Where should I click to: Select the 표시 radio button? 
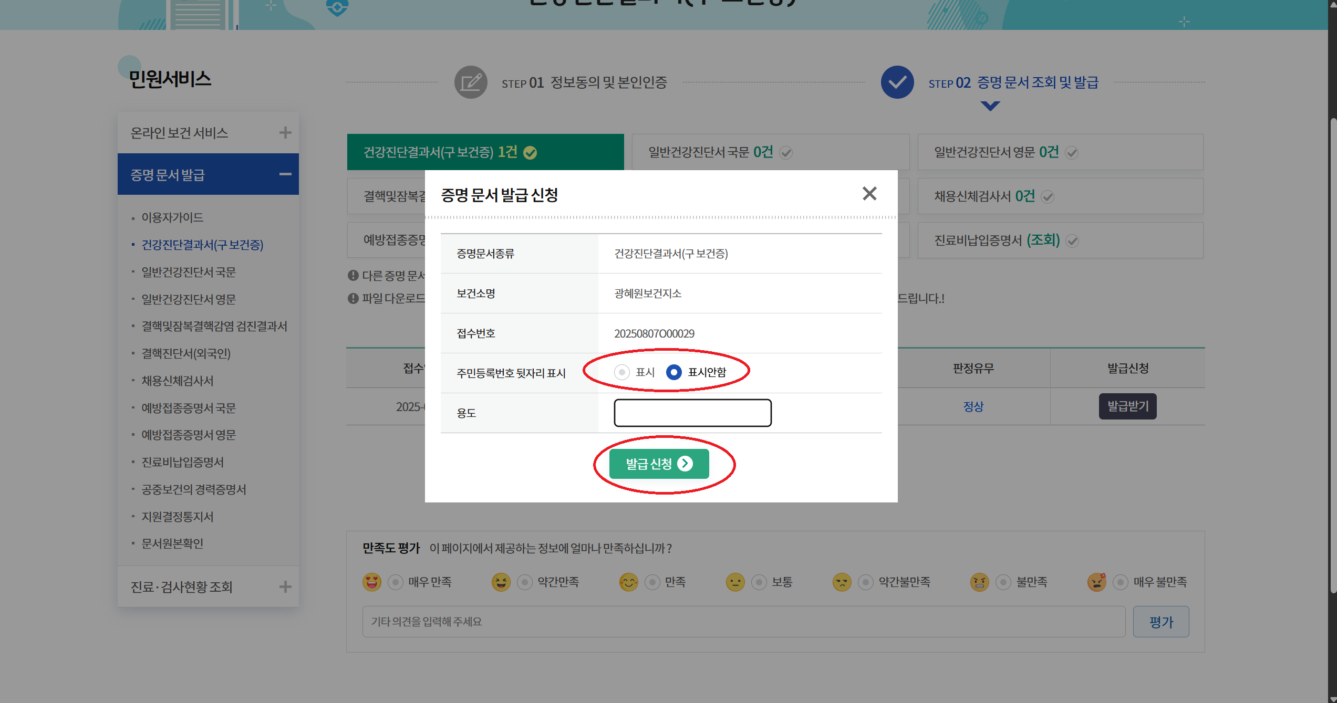[622, 372]
